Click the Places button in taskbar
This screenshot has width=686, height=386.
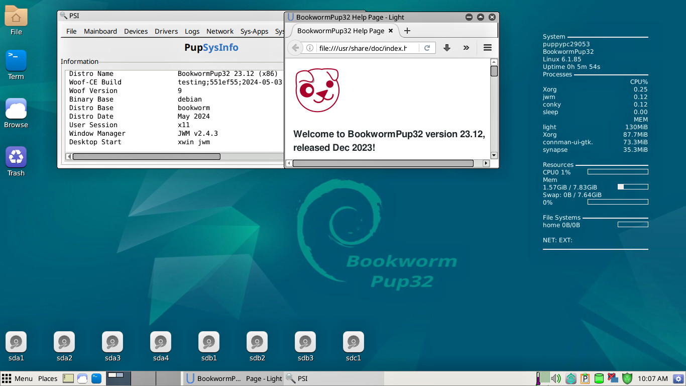(x=48, y=378)
